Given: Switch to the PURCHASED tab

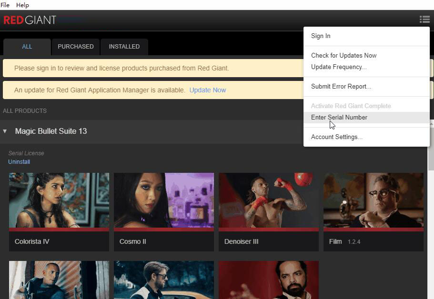Looking at the screenshot, I should (x=76, y=47).
